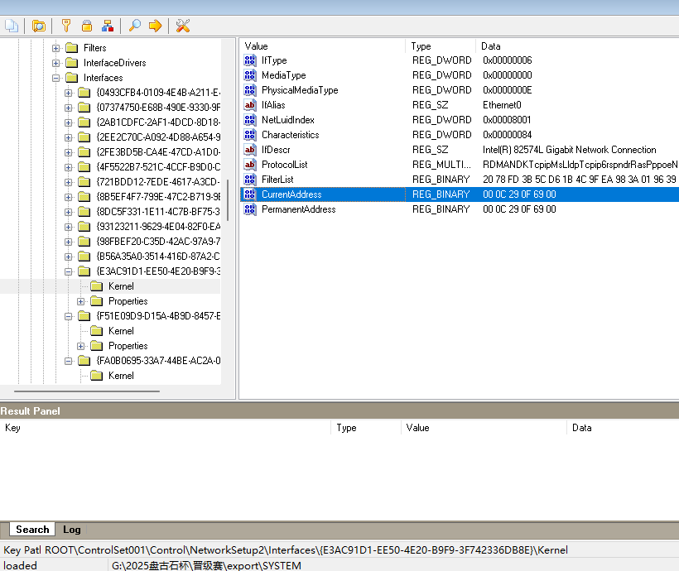
Task: Click the Copy toolbar icon
Action: (12, 26)
